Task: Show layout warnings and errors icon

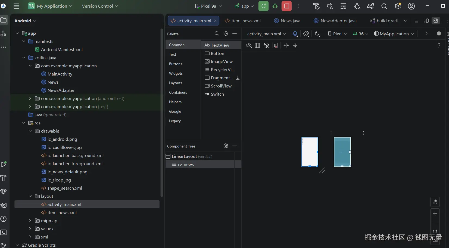Action: click(x=439, y=33)
